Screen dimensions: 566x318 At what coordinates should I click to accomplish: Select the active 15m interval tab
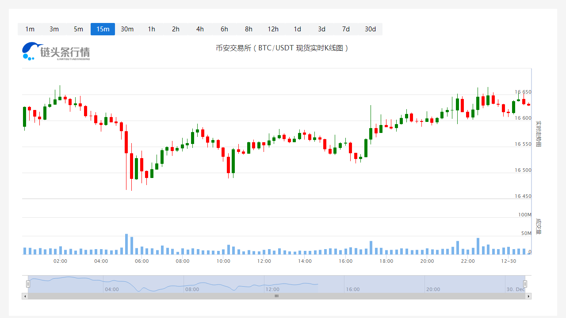click(103, 29)
